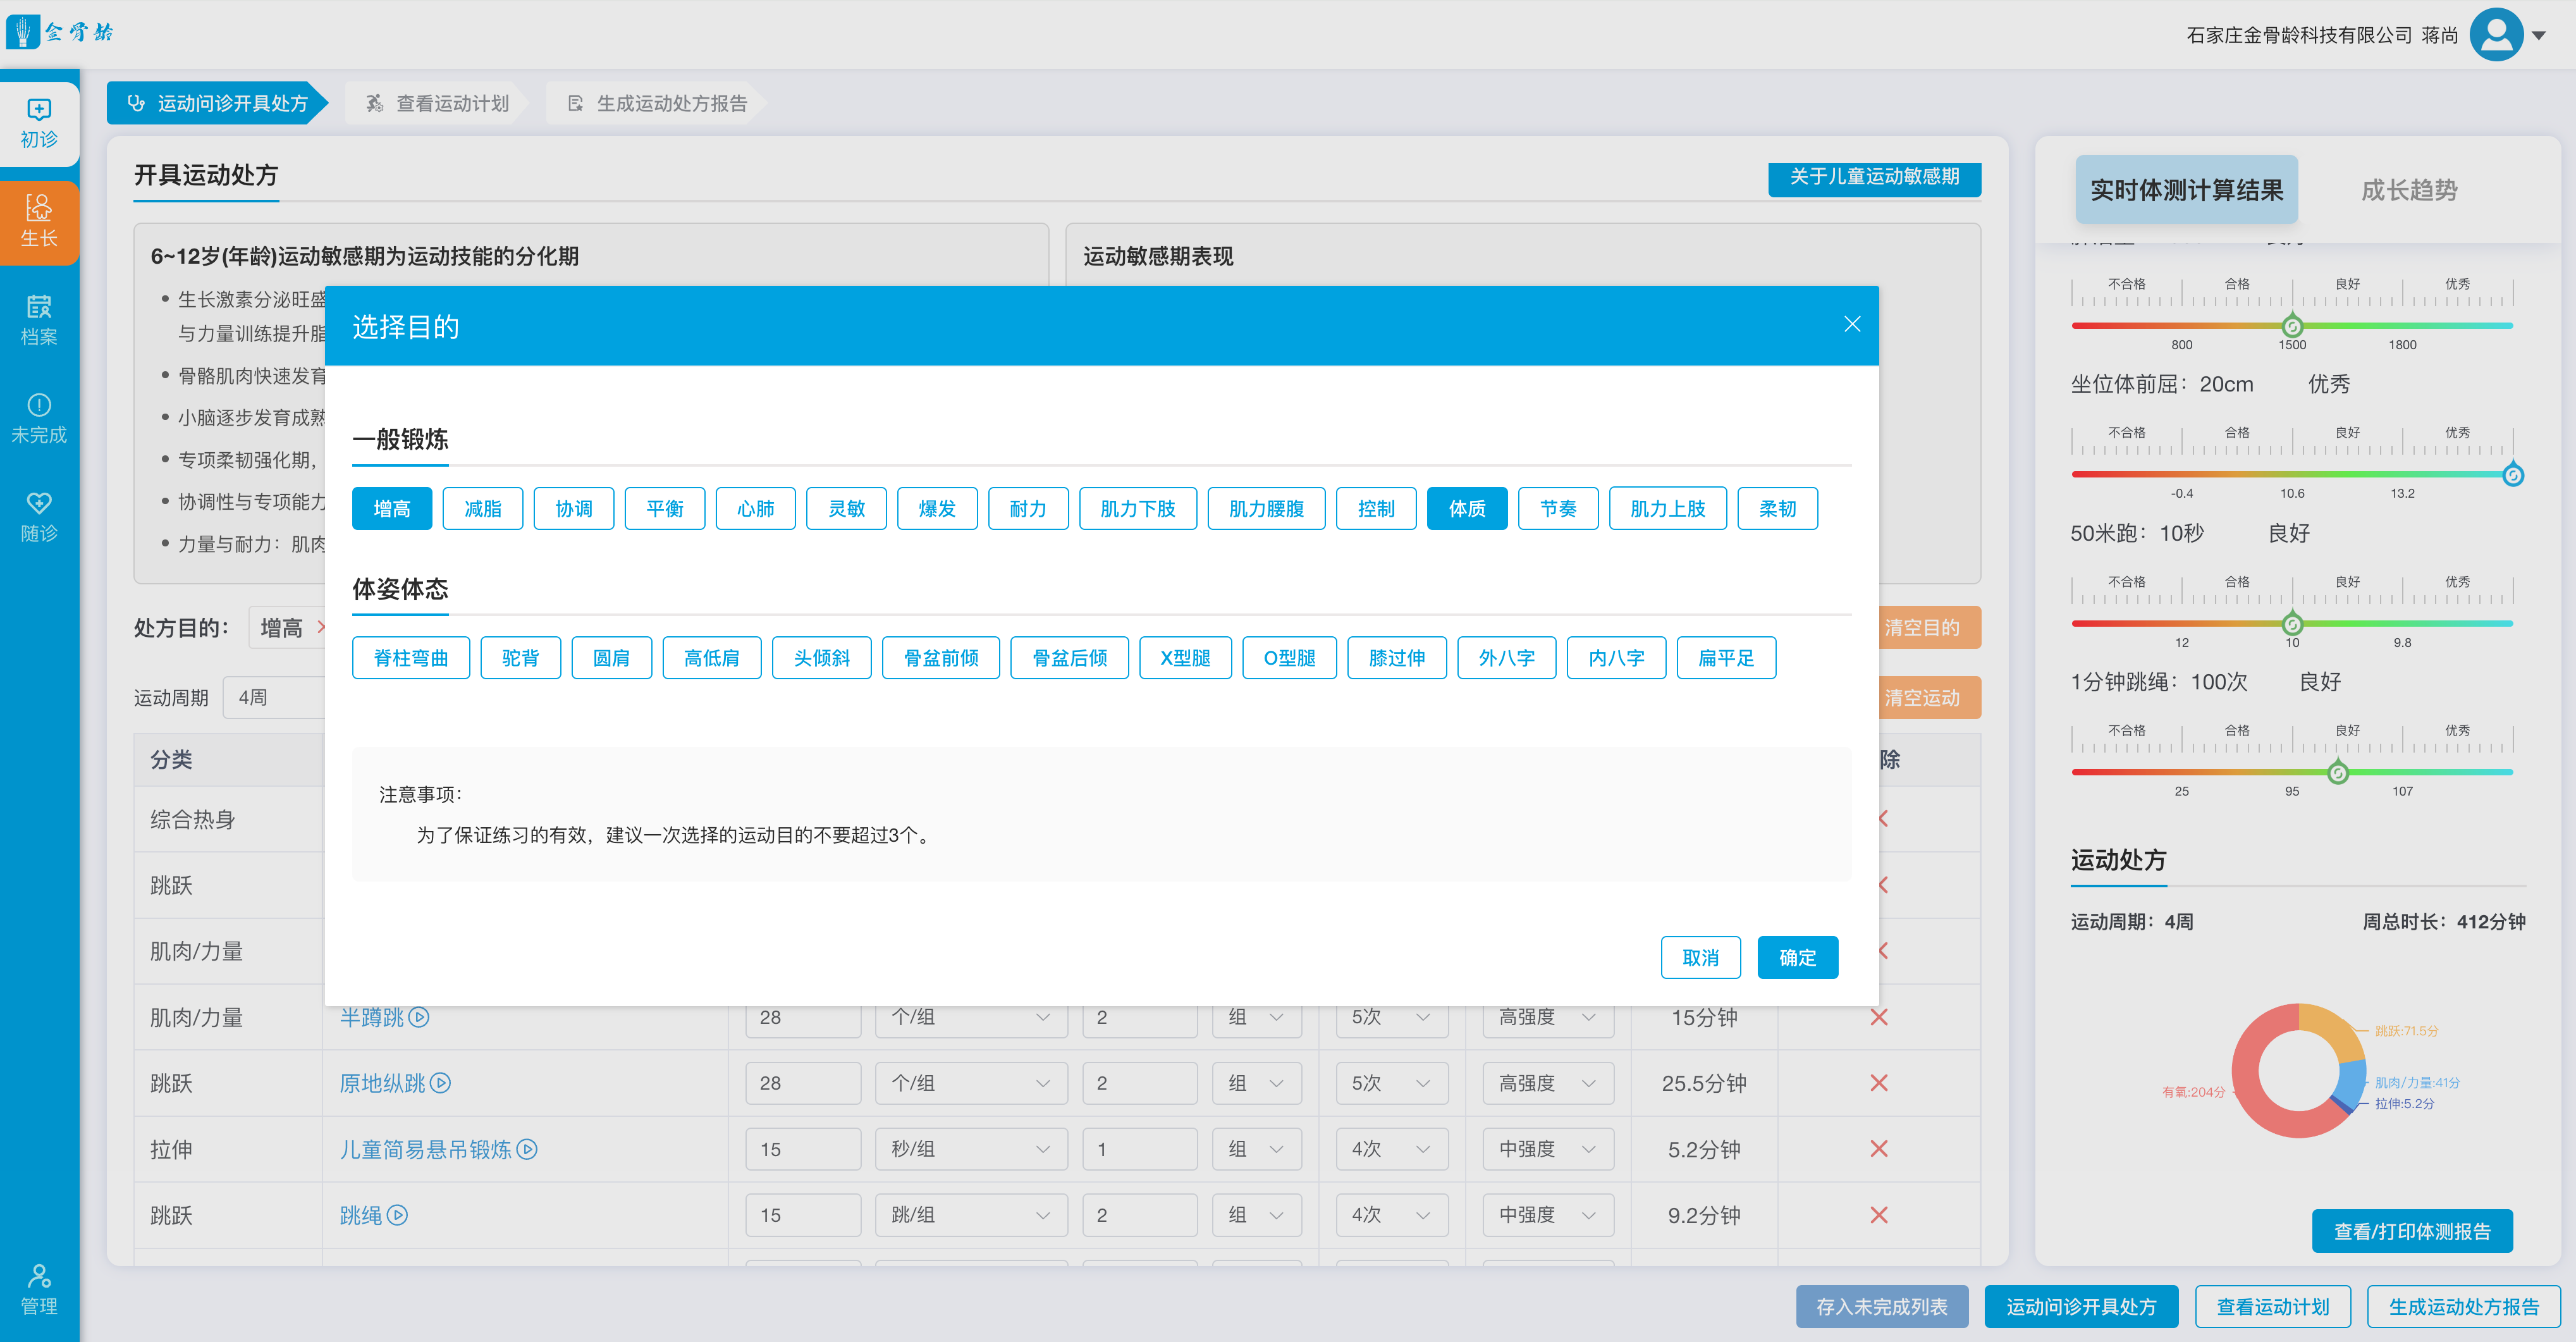The height and width of the screenshot is (1342, 2576).
Task: Play video for 跳绳 exercise
Action: pos(397,1215)
